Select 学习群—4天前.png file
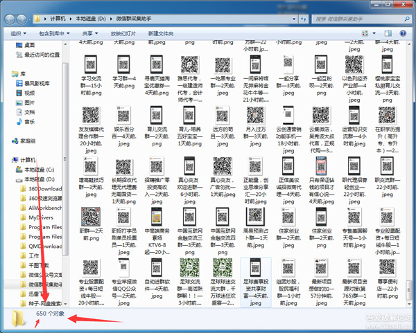Viewport: 416px width, 333px height. tap(124, 72)
